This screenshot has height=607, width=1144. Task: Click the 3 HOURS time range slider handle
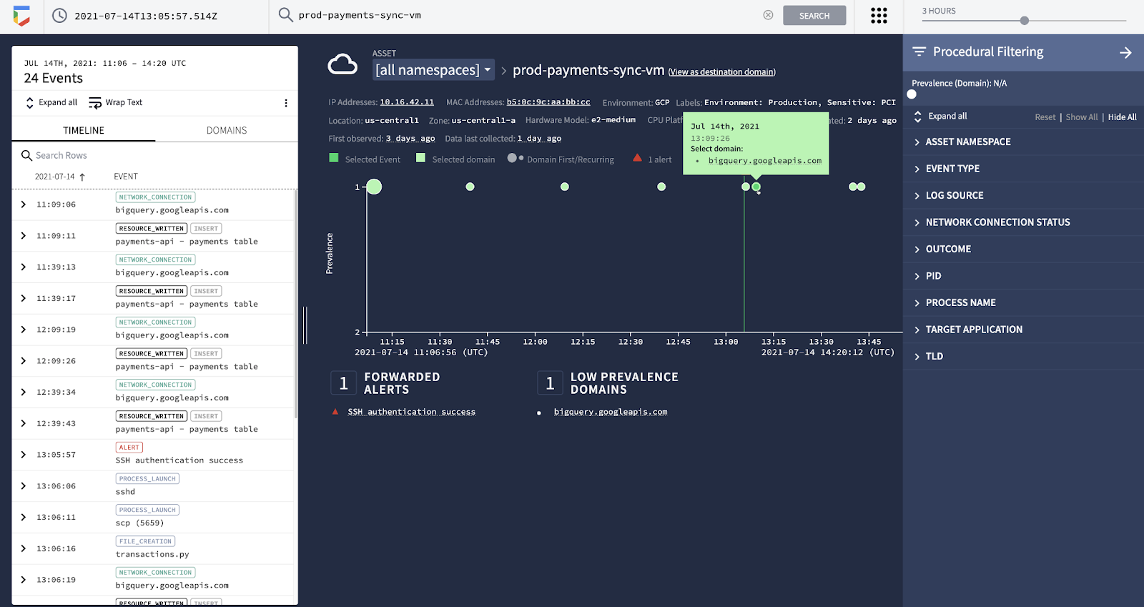coord(1024,21)
